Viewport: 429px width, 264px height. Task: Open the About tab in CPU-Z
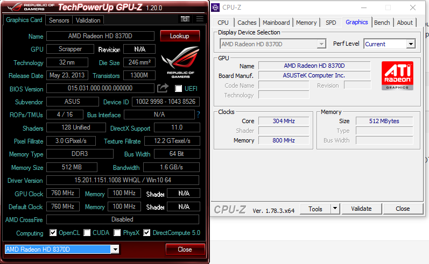(405, 23)
